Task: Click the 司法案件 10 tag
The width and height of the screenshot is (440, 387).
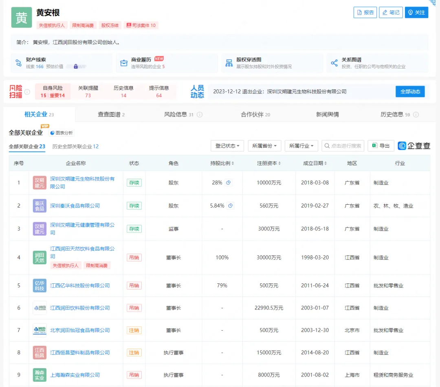Action: pos(141,25)
